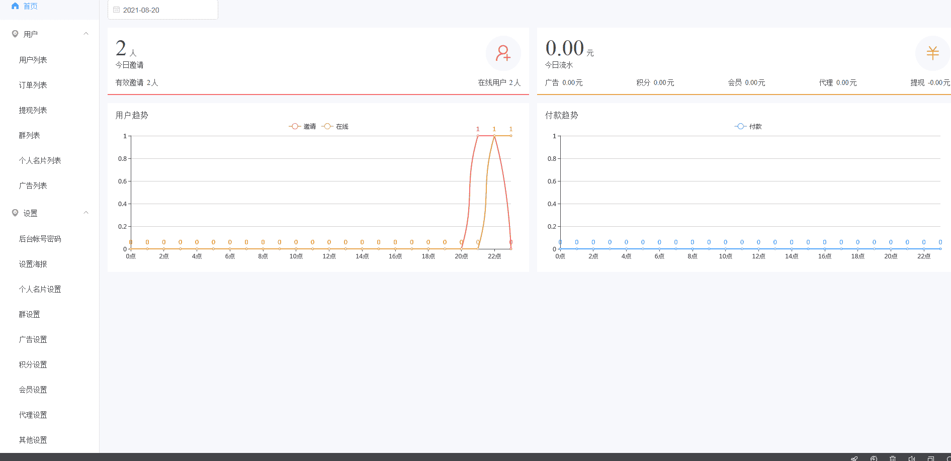Open the 后台帐号密码 settings link
951x461 pixels.
pyautogui.click(x=40, y=239)
